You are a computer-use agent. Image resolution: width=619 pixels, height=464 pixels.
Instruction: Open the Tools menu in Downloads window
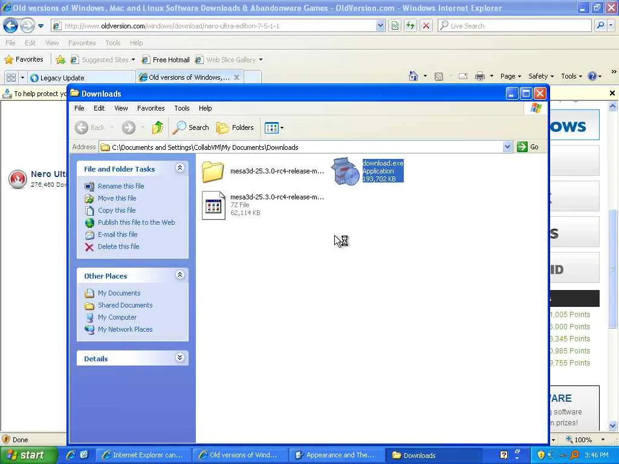click(181, 108)
